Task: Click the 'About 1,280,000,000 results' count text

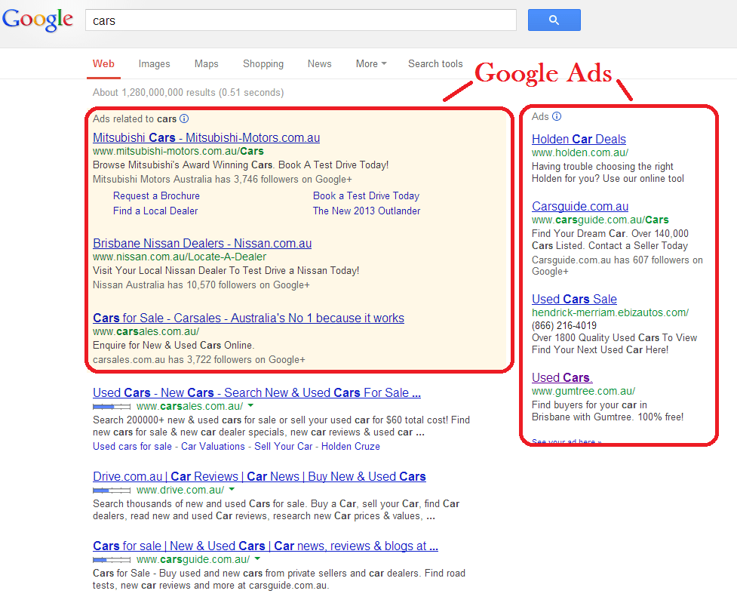Action: 188,92
